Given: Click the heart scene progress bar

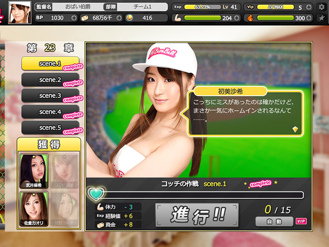Looking at the screenshot, I should (x=195, y=195).
